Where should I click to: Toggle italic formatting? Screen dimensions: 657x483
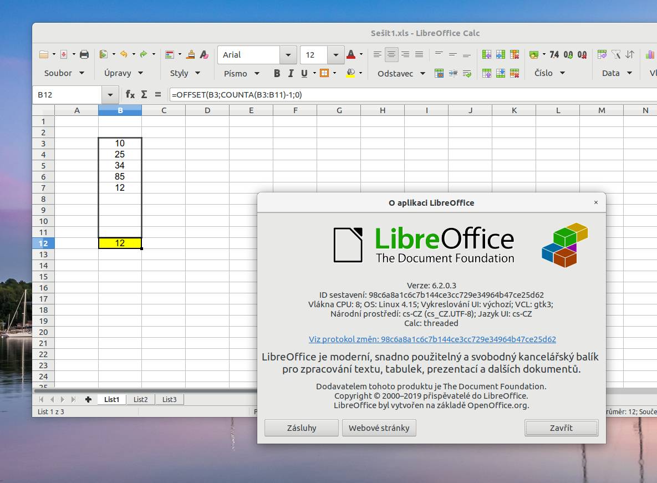pos(291,73)
